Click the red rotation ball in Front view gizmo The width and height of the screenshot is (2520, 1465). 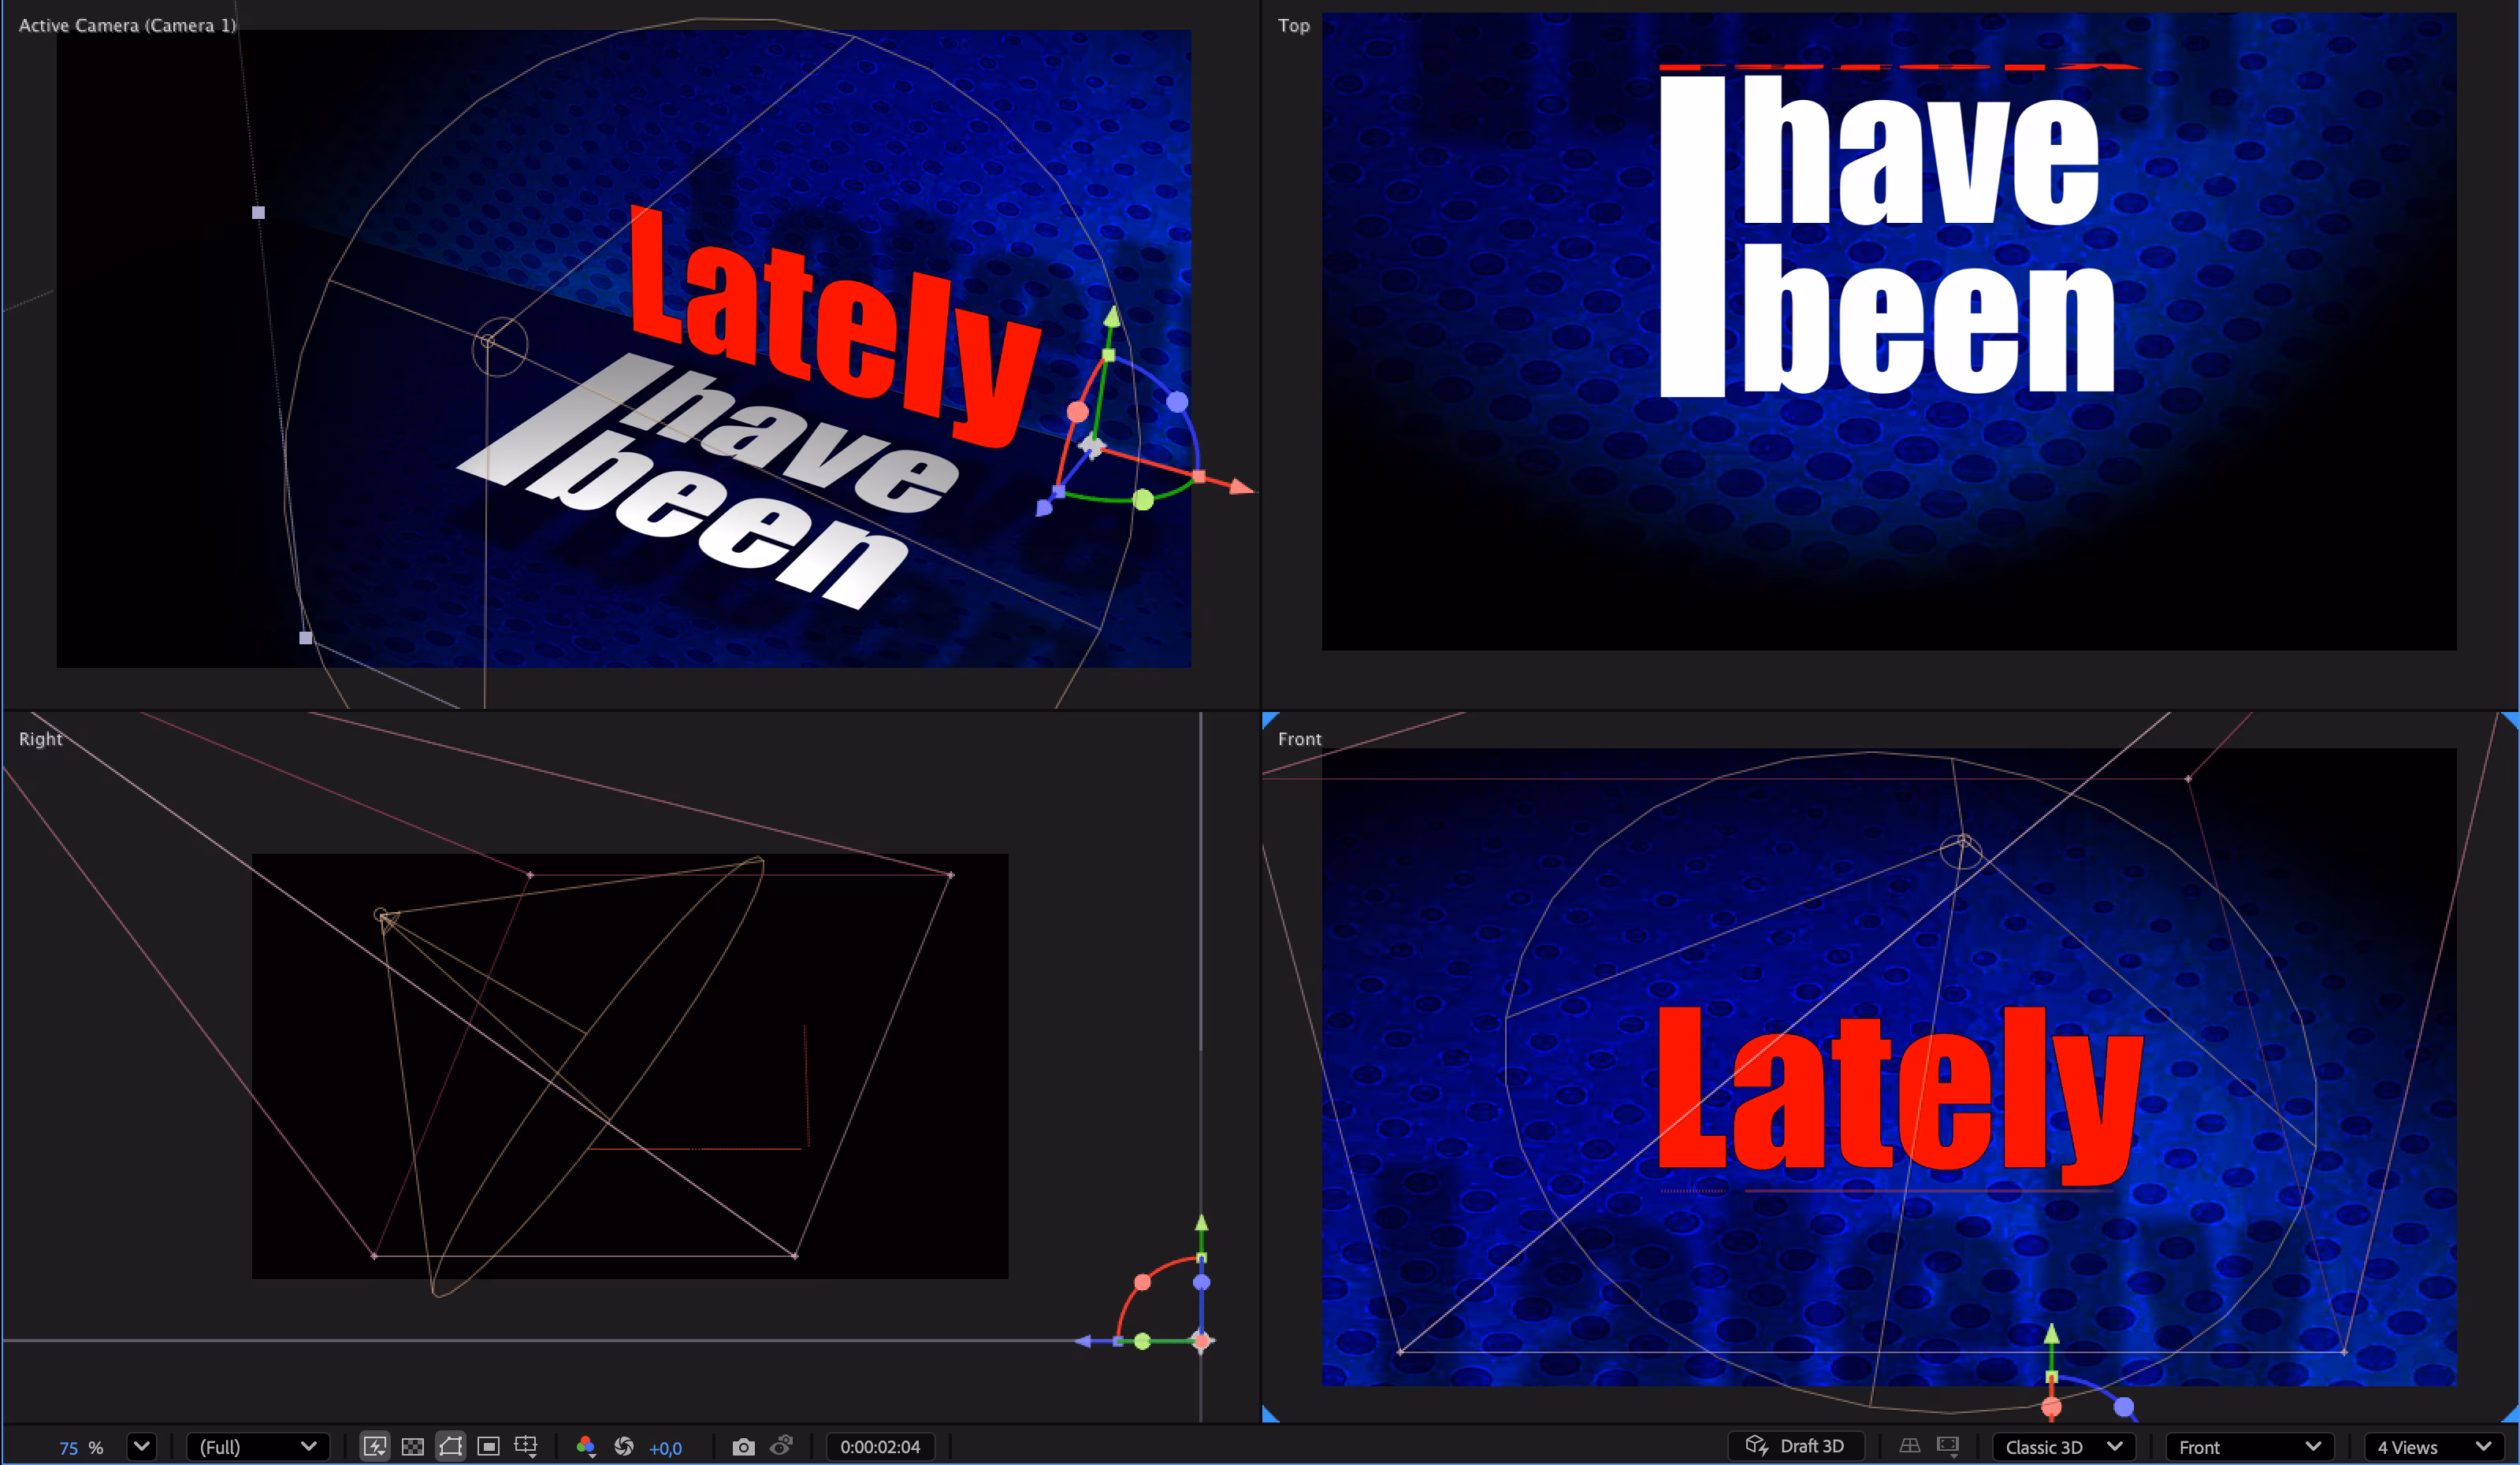[2051, 1408]
